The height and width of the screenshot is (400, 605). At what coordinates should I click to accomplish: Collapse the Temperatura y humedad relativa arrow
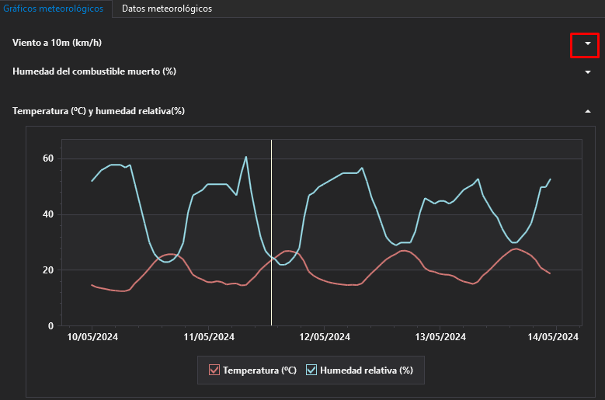click(x=588, y=111)
